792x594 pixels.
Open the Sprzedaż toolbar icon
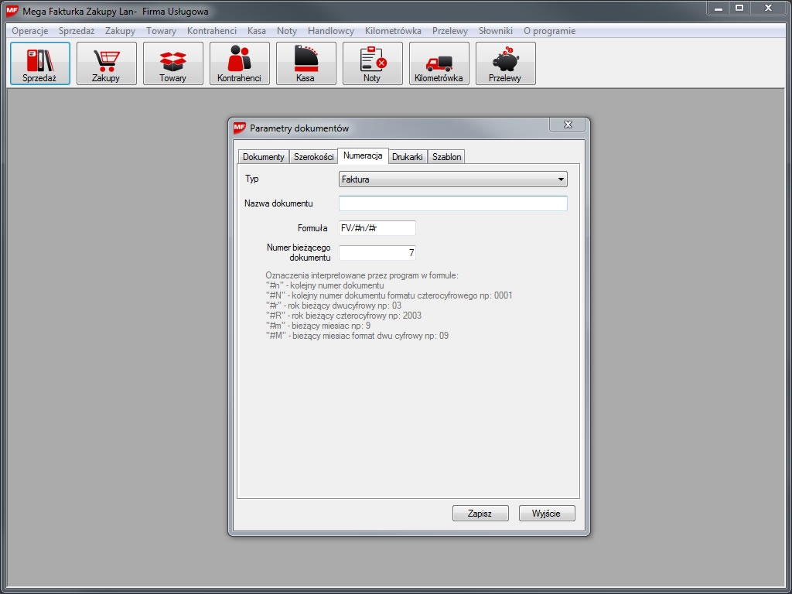click(x=40, y=63)
